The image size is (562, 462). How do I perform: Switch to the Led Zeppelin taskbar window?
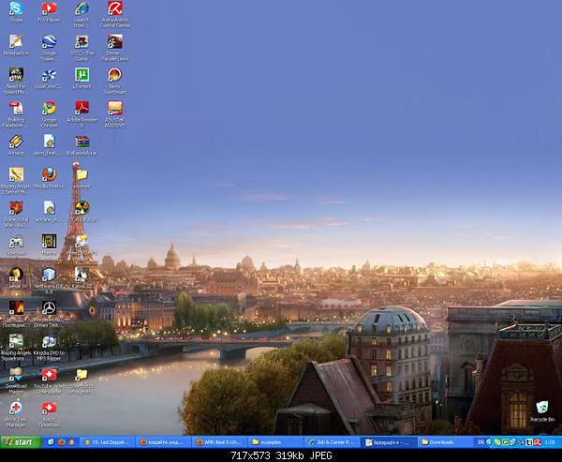point(108,442)
